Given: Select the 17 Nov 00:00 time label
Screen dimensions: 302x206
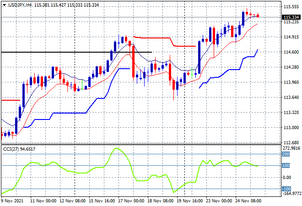Looking at the screenshot, I should pos(131,201).
